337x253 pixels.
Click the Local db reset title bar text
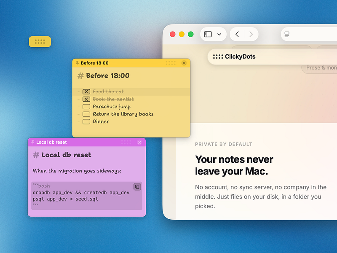tap(51, 142)
